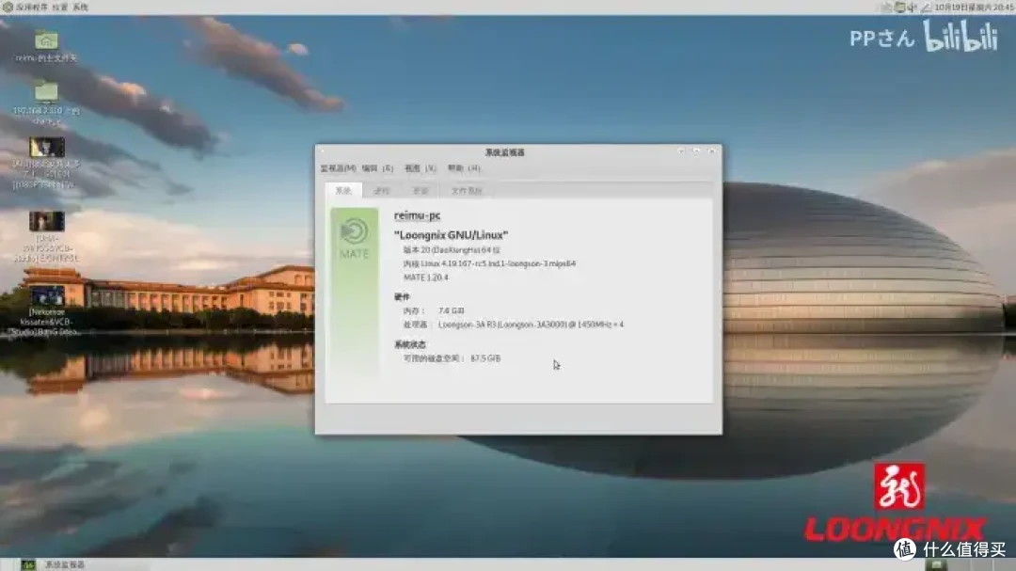This screenshot has height=571, width=1016.
Task: Minimize the System Monitor window
Action: (x=681, y=151)
